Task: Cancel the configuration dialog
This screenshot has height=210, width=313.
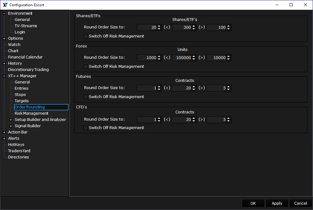Action: (300, 203)
